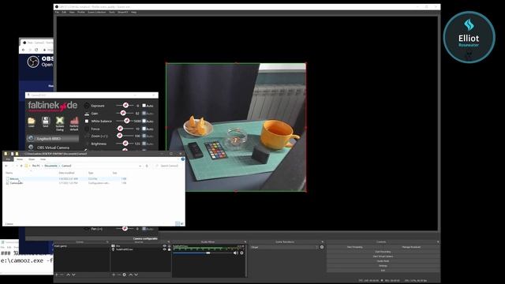Image resolution: width=505 pixels, height=284 pixels.
Task: Open scene transition properties gear icon
Action: [x=322, y=247]
